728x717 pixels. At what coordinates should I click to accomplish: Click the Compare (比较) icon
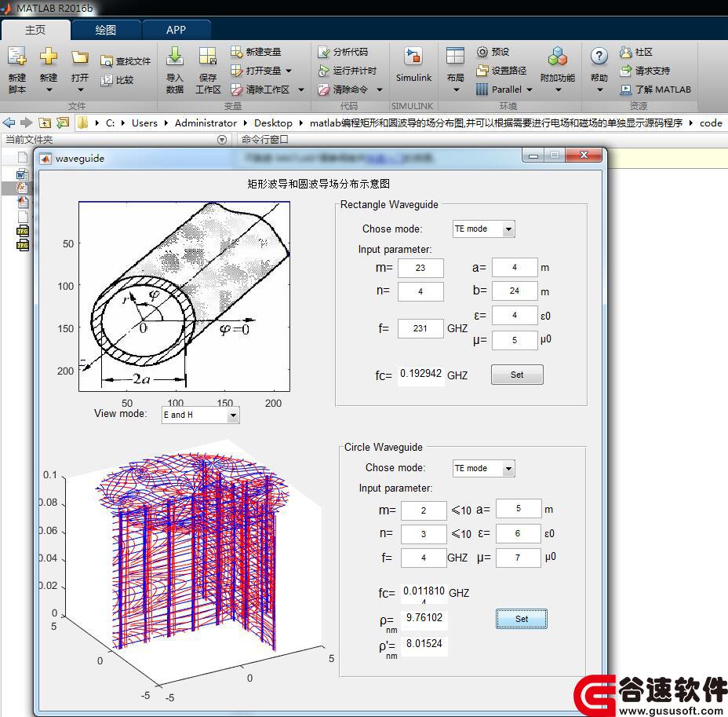[x=107, y=80]
